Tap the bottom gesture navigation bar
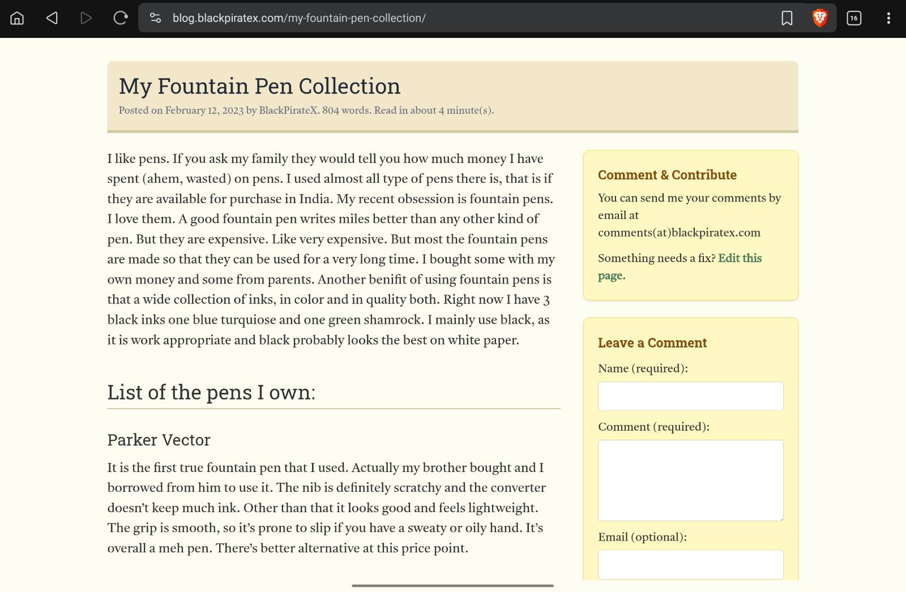This screenshot has width=906, height=592. pos(452,586)
